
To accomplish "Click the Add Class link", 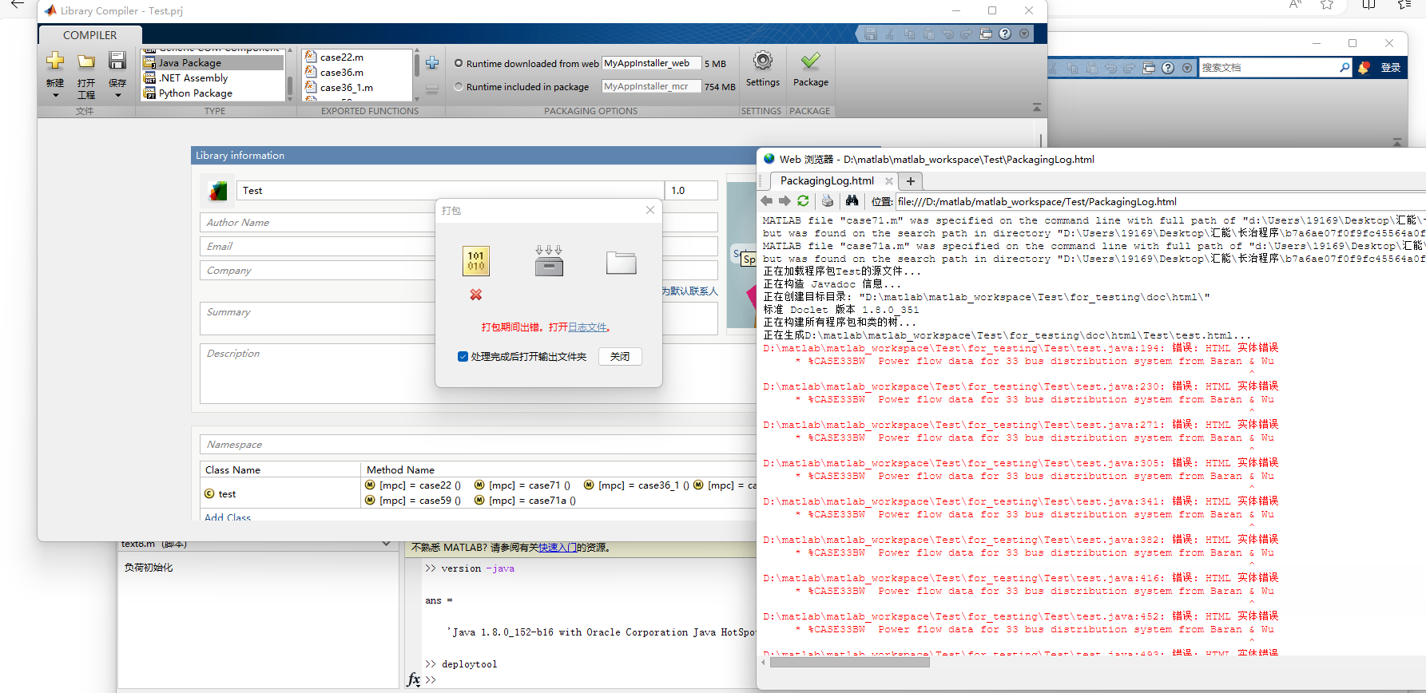I will [228, 517].
